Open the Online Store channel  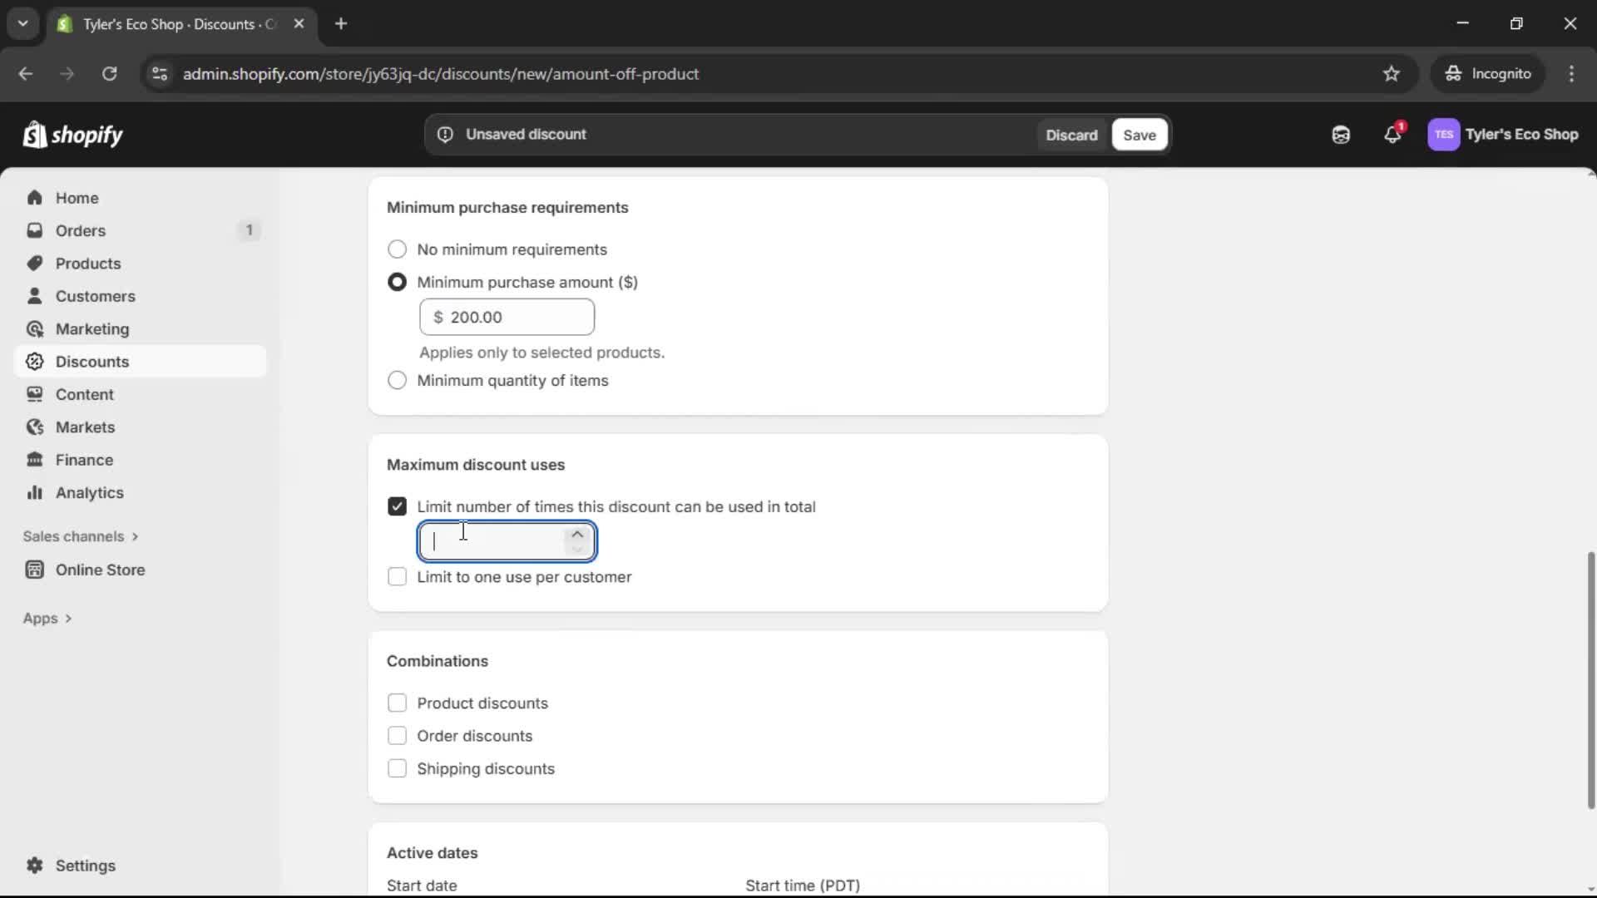point(100,570)
